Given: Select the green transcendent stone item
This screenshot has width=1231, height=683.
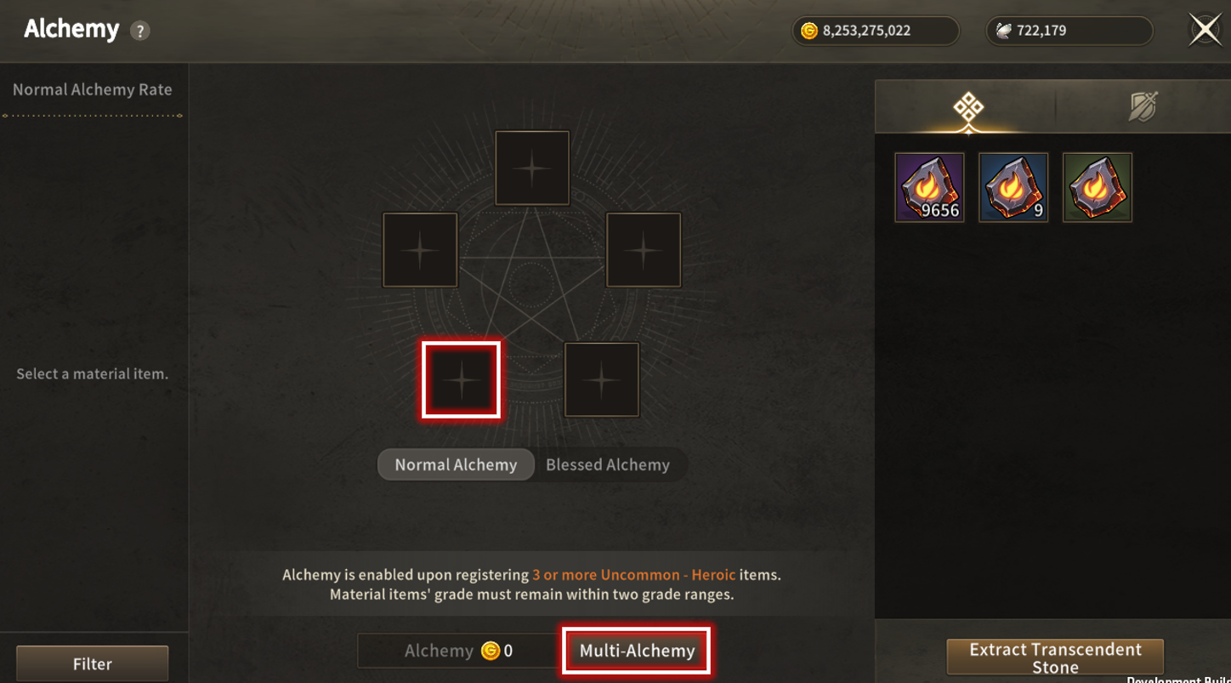Looking at the screenshot, I should (1098, 187).
